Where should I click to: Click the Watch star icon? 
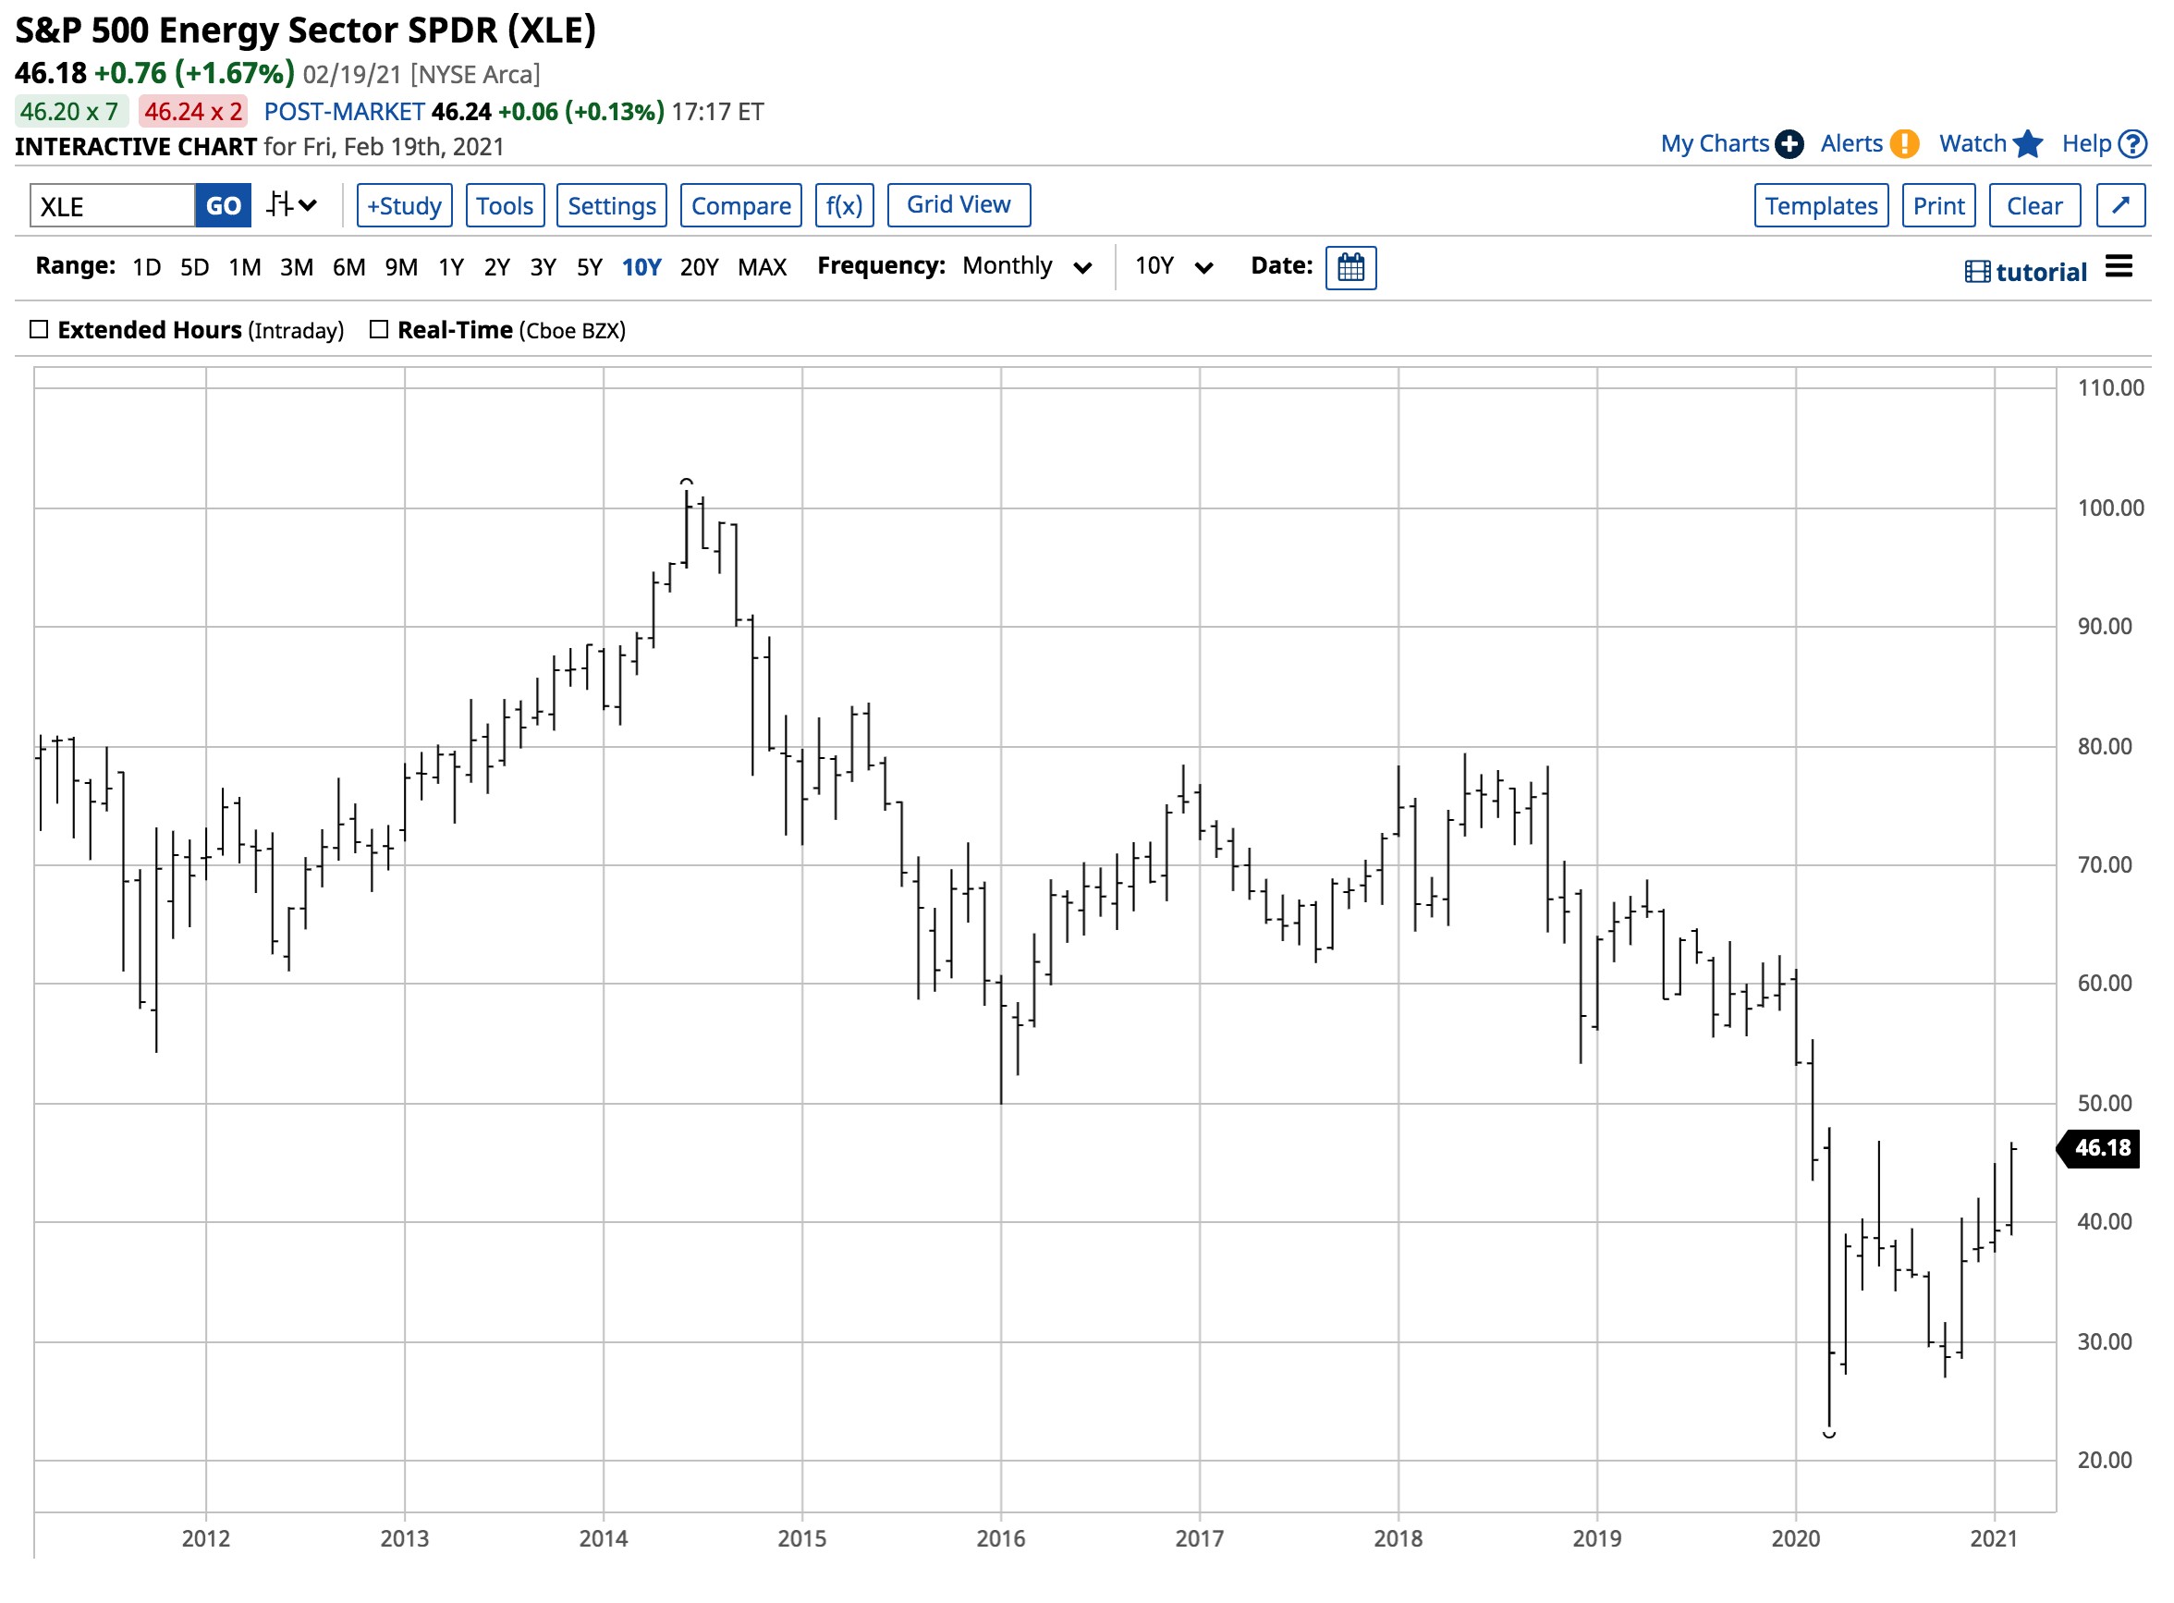point(2026,143)
